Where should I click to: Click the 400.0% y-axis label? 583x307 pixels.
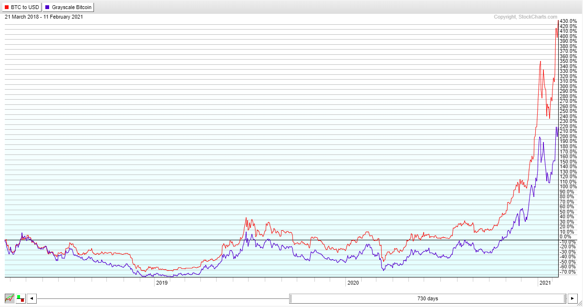568,36
